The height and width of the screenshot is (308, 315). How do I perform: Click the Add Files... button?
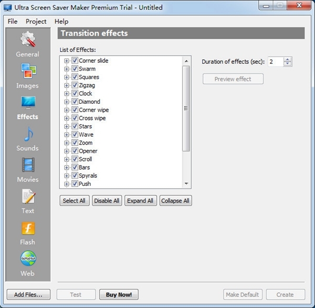[28, 294]
